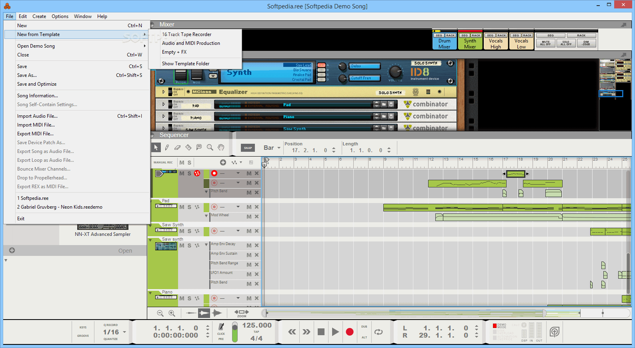Click the Open button in the browser panel
Image resolution: width=635 pixels, height=348 pixels.
click(x=125, y=251)
